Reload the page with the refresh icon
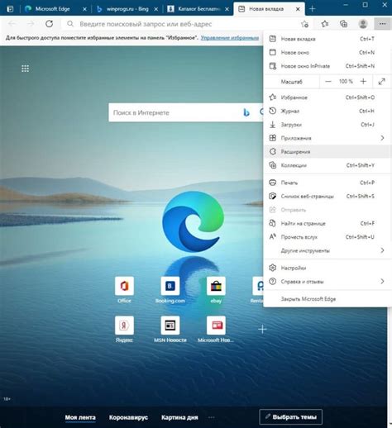Screen dimensions: 392x428 (x=50, y=24)
